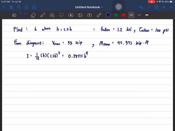Select the Text box tool

[x=90, y=15]
